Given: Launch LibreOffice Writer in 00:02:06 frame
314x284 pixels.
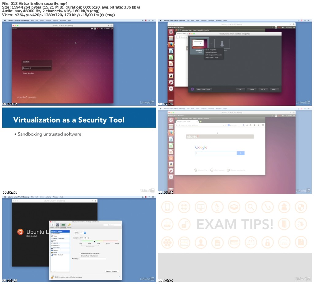Looking at the screenshot, I should click(x=171, y=51).
